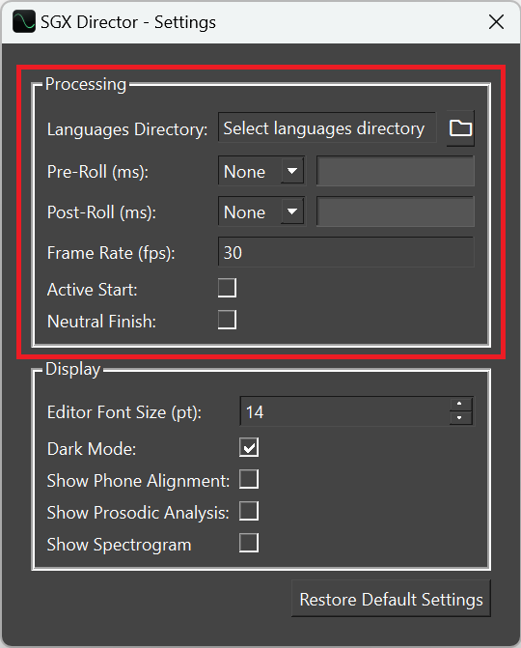
Task: Decrease Editor Font Size with down arrow
Action: [461, 418]
